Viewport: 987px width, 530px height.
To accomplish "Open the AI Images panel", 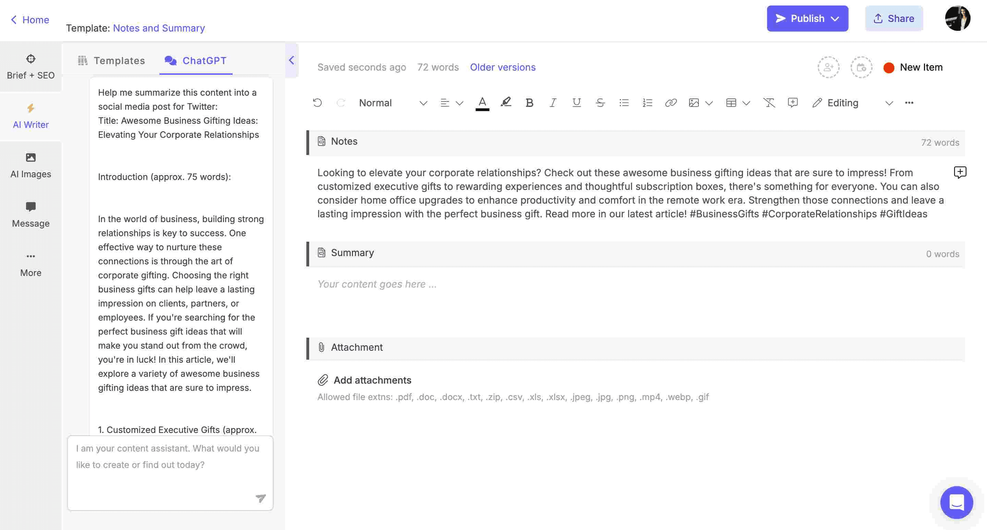I will (x=31, y=166).
